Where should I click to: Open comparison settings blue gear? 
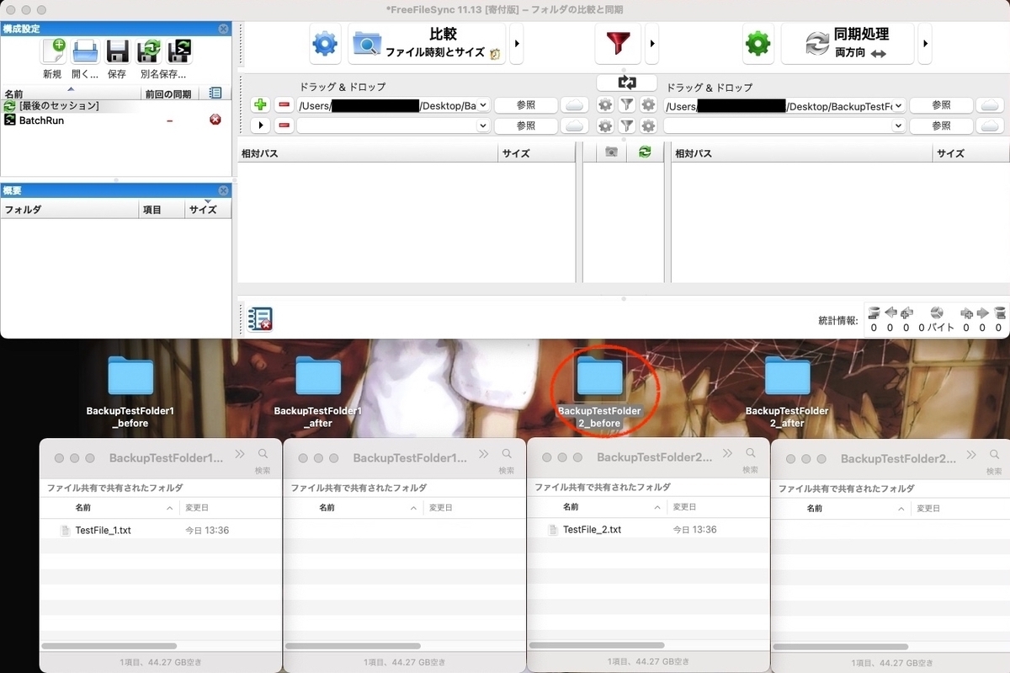click(326, 44)
